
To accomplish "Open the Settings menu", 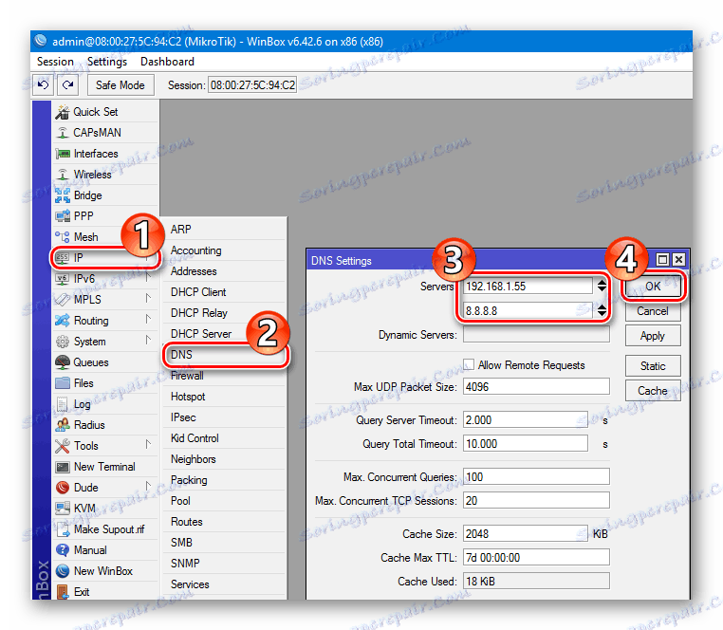I will point(107,62).
